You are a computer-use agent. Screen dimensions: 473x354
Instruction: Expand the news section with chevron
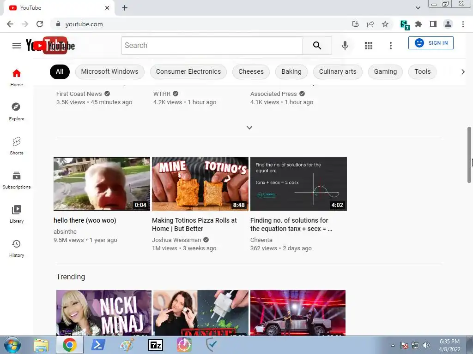[x=249, y=128]
